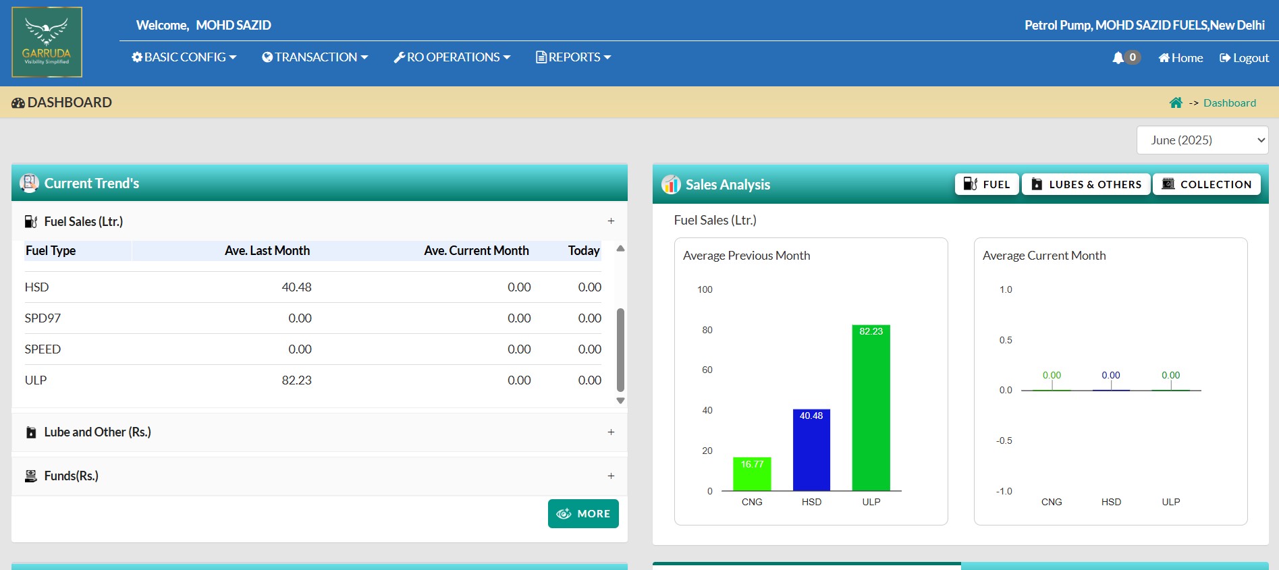
Task: Click the Garruda logo
Action: (47, 42)
